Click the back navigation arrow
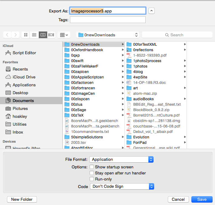 click(x=8, y=35)
